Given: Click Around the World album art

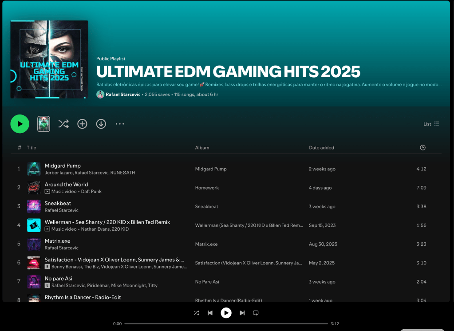Looking at the screenshot, I should click(x=34, y=188).
